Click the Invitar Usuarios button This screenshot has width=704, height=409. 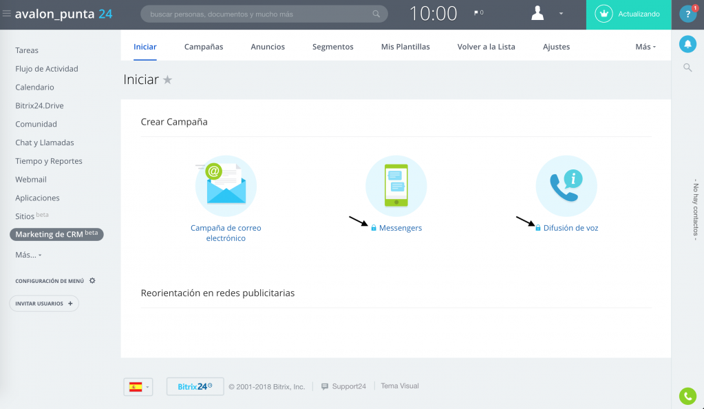tap(44, 304)
